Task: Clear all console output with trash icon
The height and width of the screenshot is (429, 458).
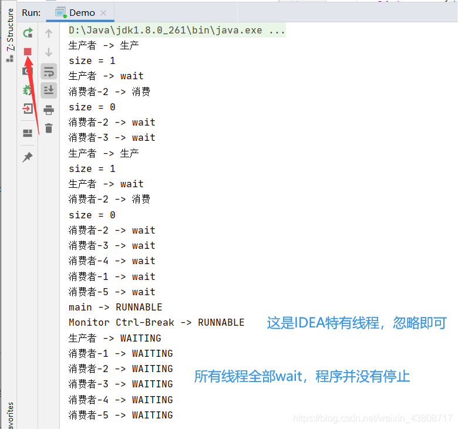Action: [x=49, y=128]
